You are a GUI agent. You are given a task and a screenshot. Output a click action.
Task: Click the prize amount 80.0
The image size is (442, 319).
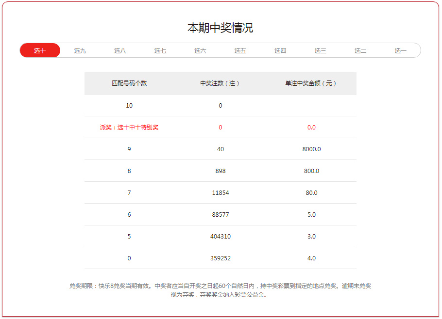[311, 192]
